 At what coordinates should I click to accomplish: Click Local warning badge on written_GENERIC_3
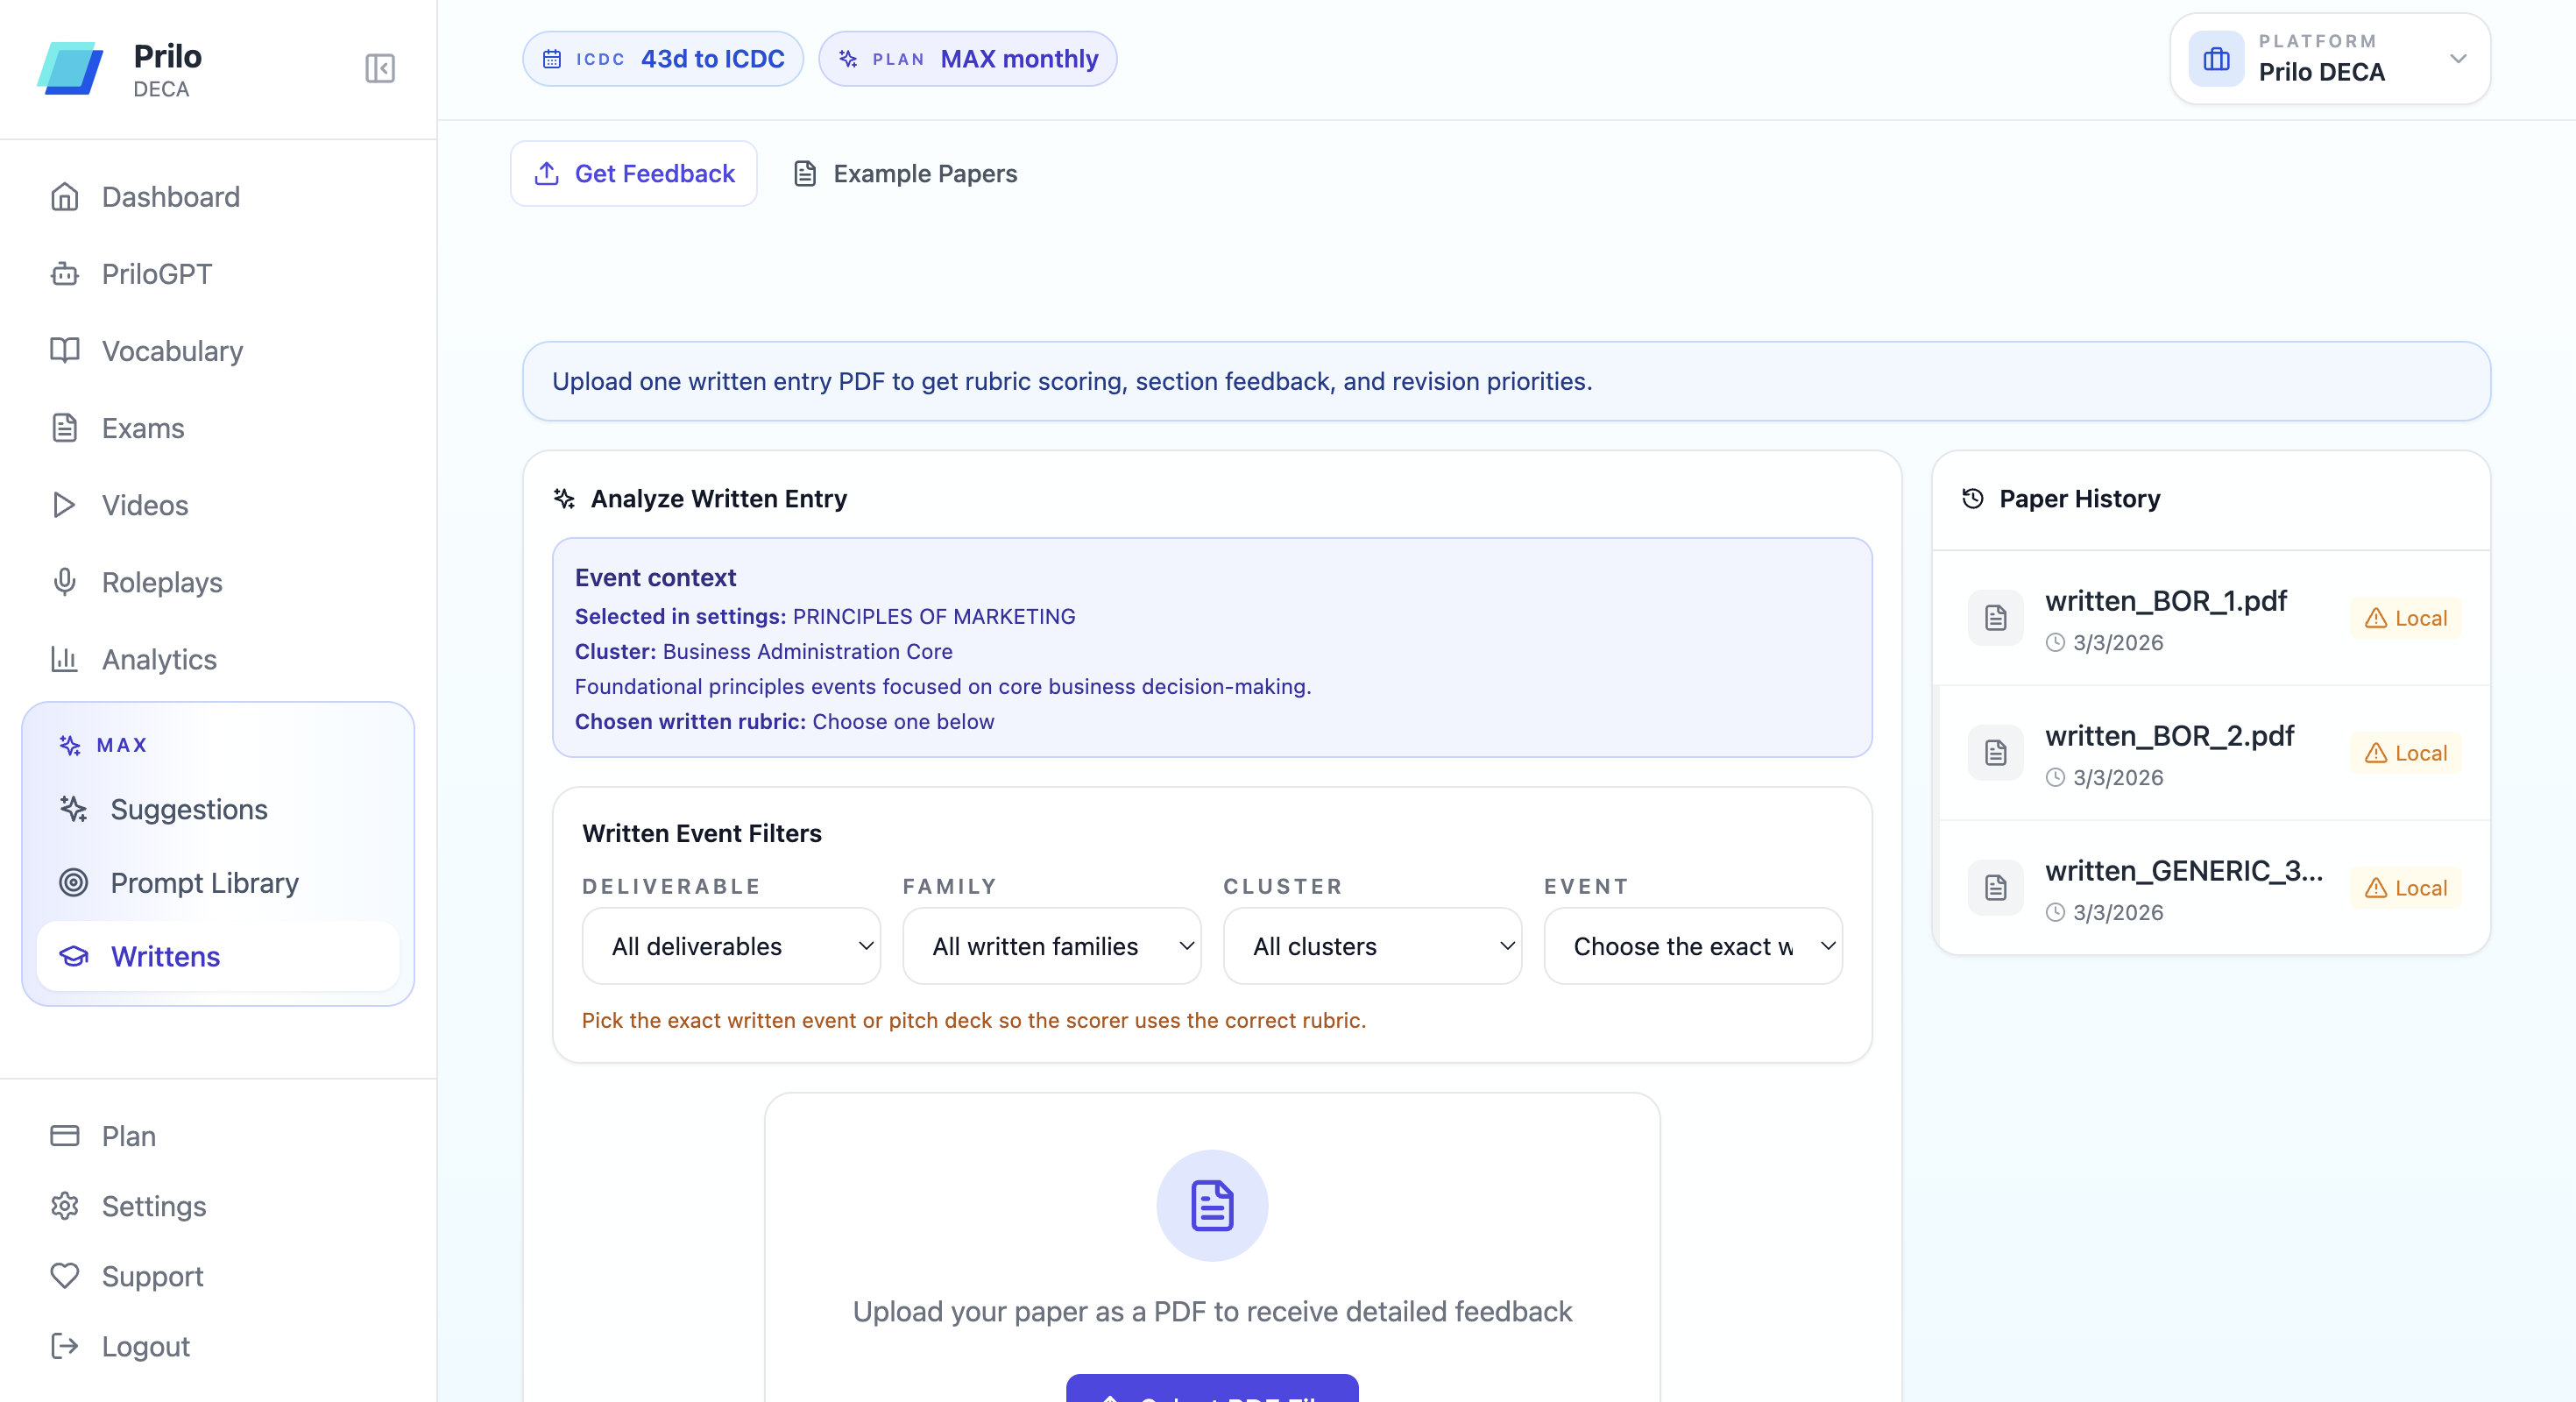[x=2406, y=888]
